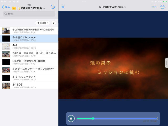168x126 pixels.
Task: Expand the 5-1 蟻のすみか.mov title dropdown
Action: (x=125, y=7)
